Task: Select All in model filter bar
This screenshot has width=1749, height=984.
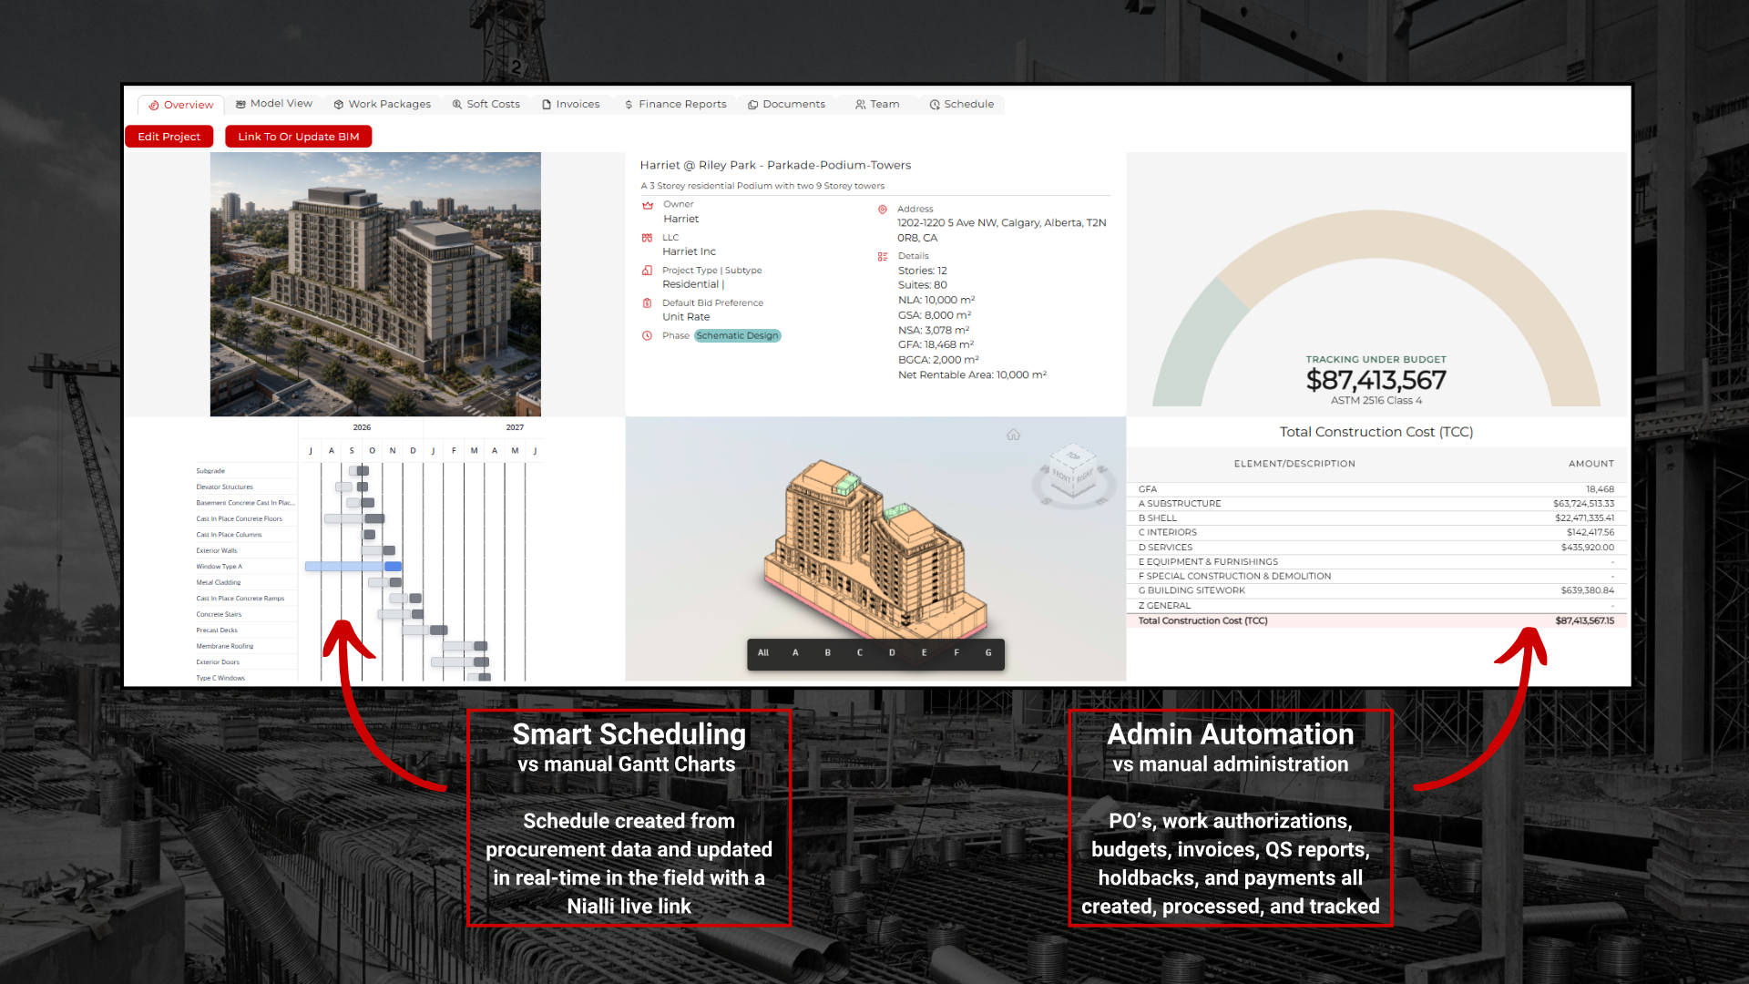Action: point(763,653)
